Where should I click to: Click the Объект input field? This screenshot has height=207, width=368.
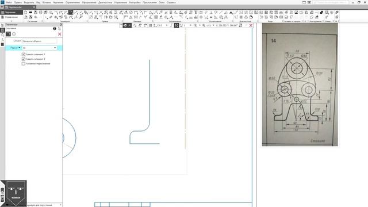[39, 41]
